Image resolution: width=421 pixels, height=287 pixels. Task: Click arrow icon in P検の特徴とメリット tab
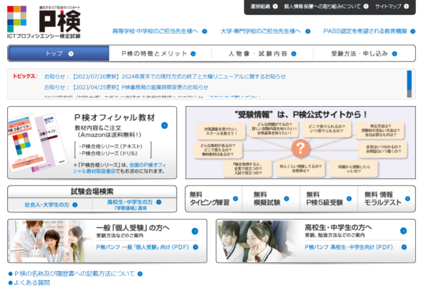(193, 54)
